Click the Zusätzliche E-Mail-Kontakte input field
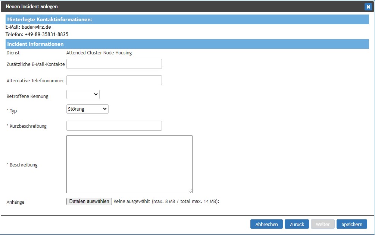The image size is (375, 235). 114,64
